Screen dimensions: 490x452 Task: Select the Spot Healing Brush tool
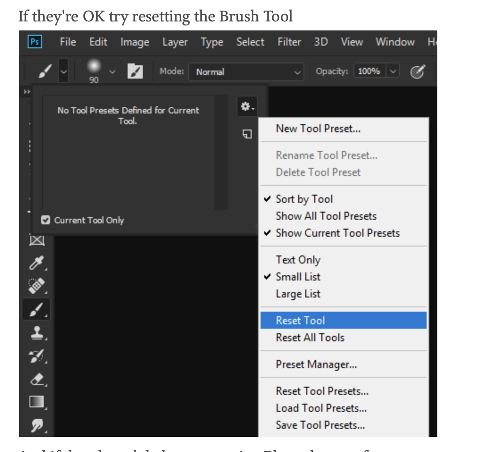tap(36, 286)
